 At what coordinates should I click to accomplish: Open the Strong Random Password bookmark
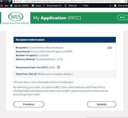[x=52, y=6]
